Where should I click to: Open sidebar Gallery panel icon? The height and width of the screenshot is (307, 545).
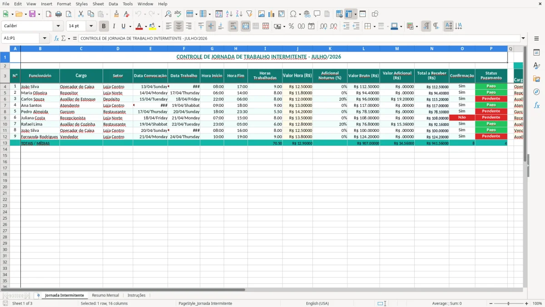tap(537, 79)
